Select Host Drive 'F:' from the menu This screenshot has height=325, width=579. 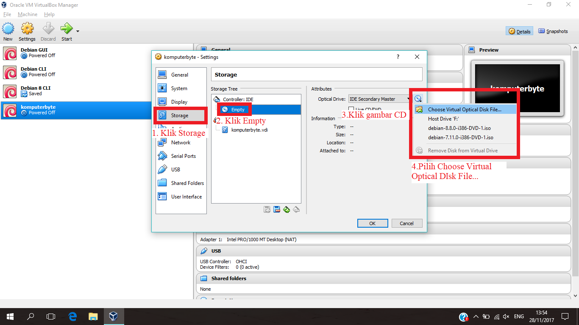[x=465, y=119]
